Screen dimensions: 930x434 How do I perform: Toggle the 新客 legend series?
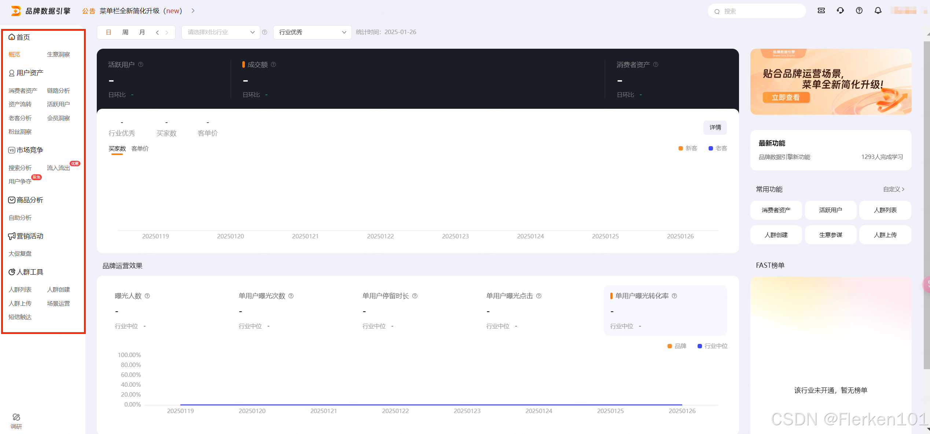[x=687, y=148]
